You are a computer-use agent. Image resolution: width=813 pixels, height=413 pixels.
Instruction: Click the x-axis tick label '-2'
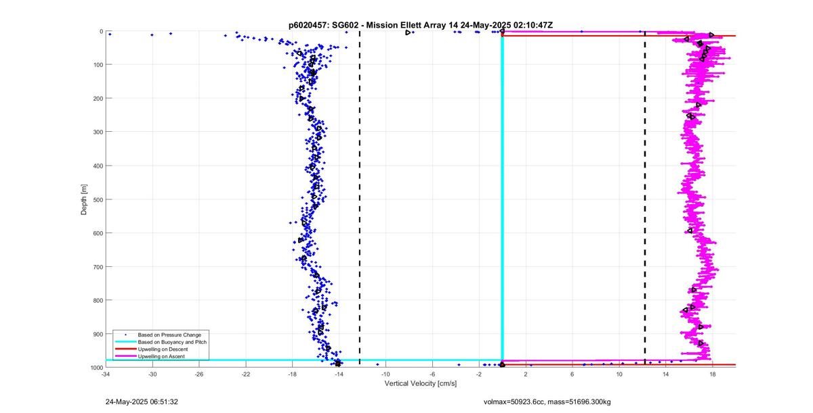(479, 374)
